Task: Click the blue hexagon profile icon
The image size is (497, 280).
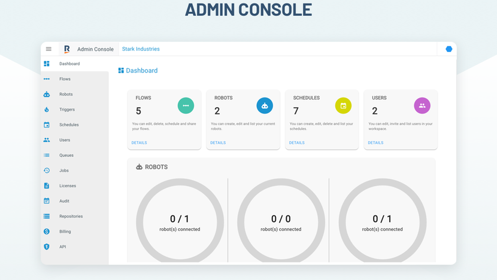Action: [x=448, y=49]
